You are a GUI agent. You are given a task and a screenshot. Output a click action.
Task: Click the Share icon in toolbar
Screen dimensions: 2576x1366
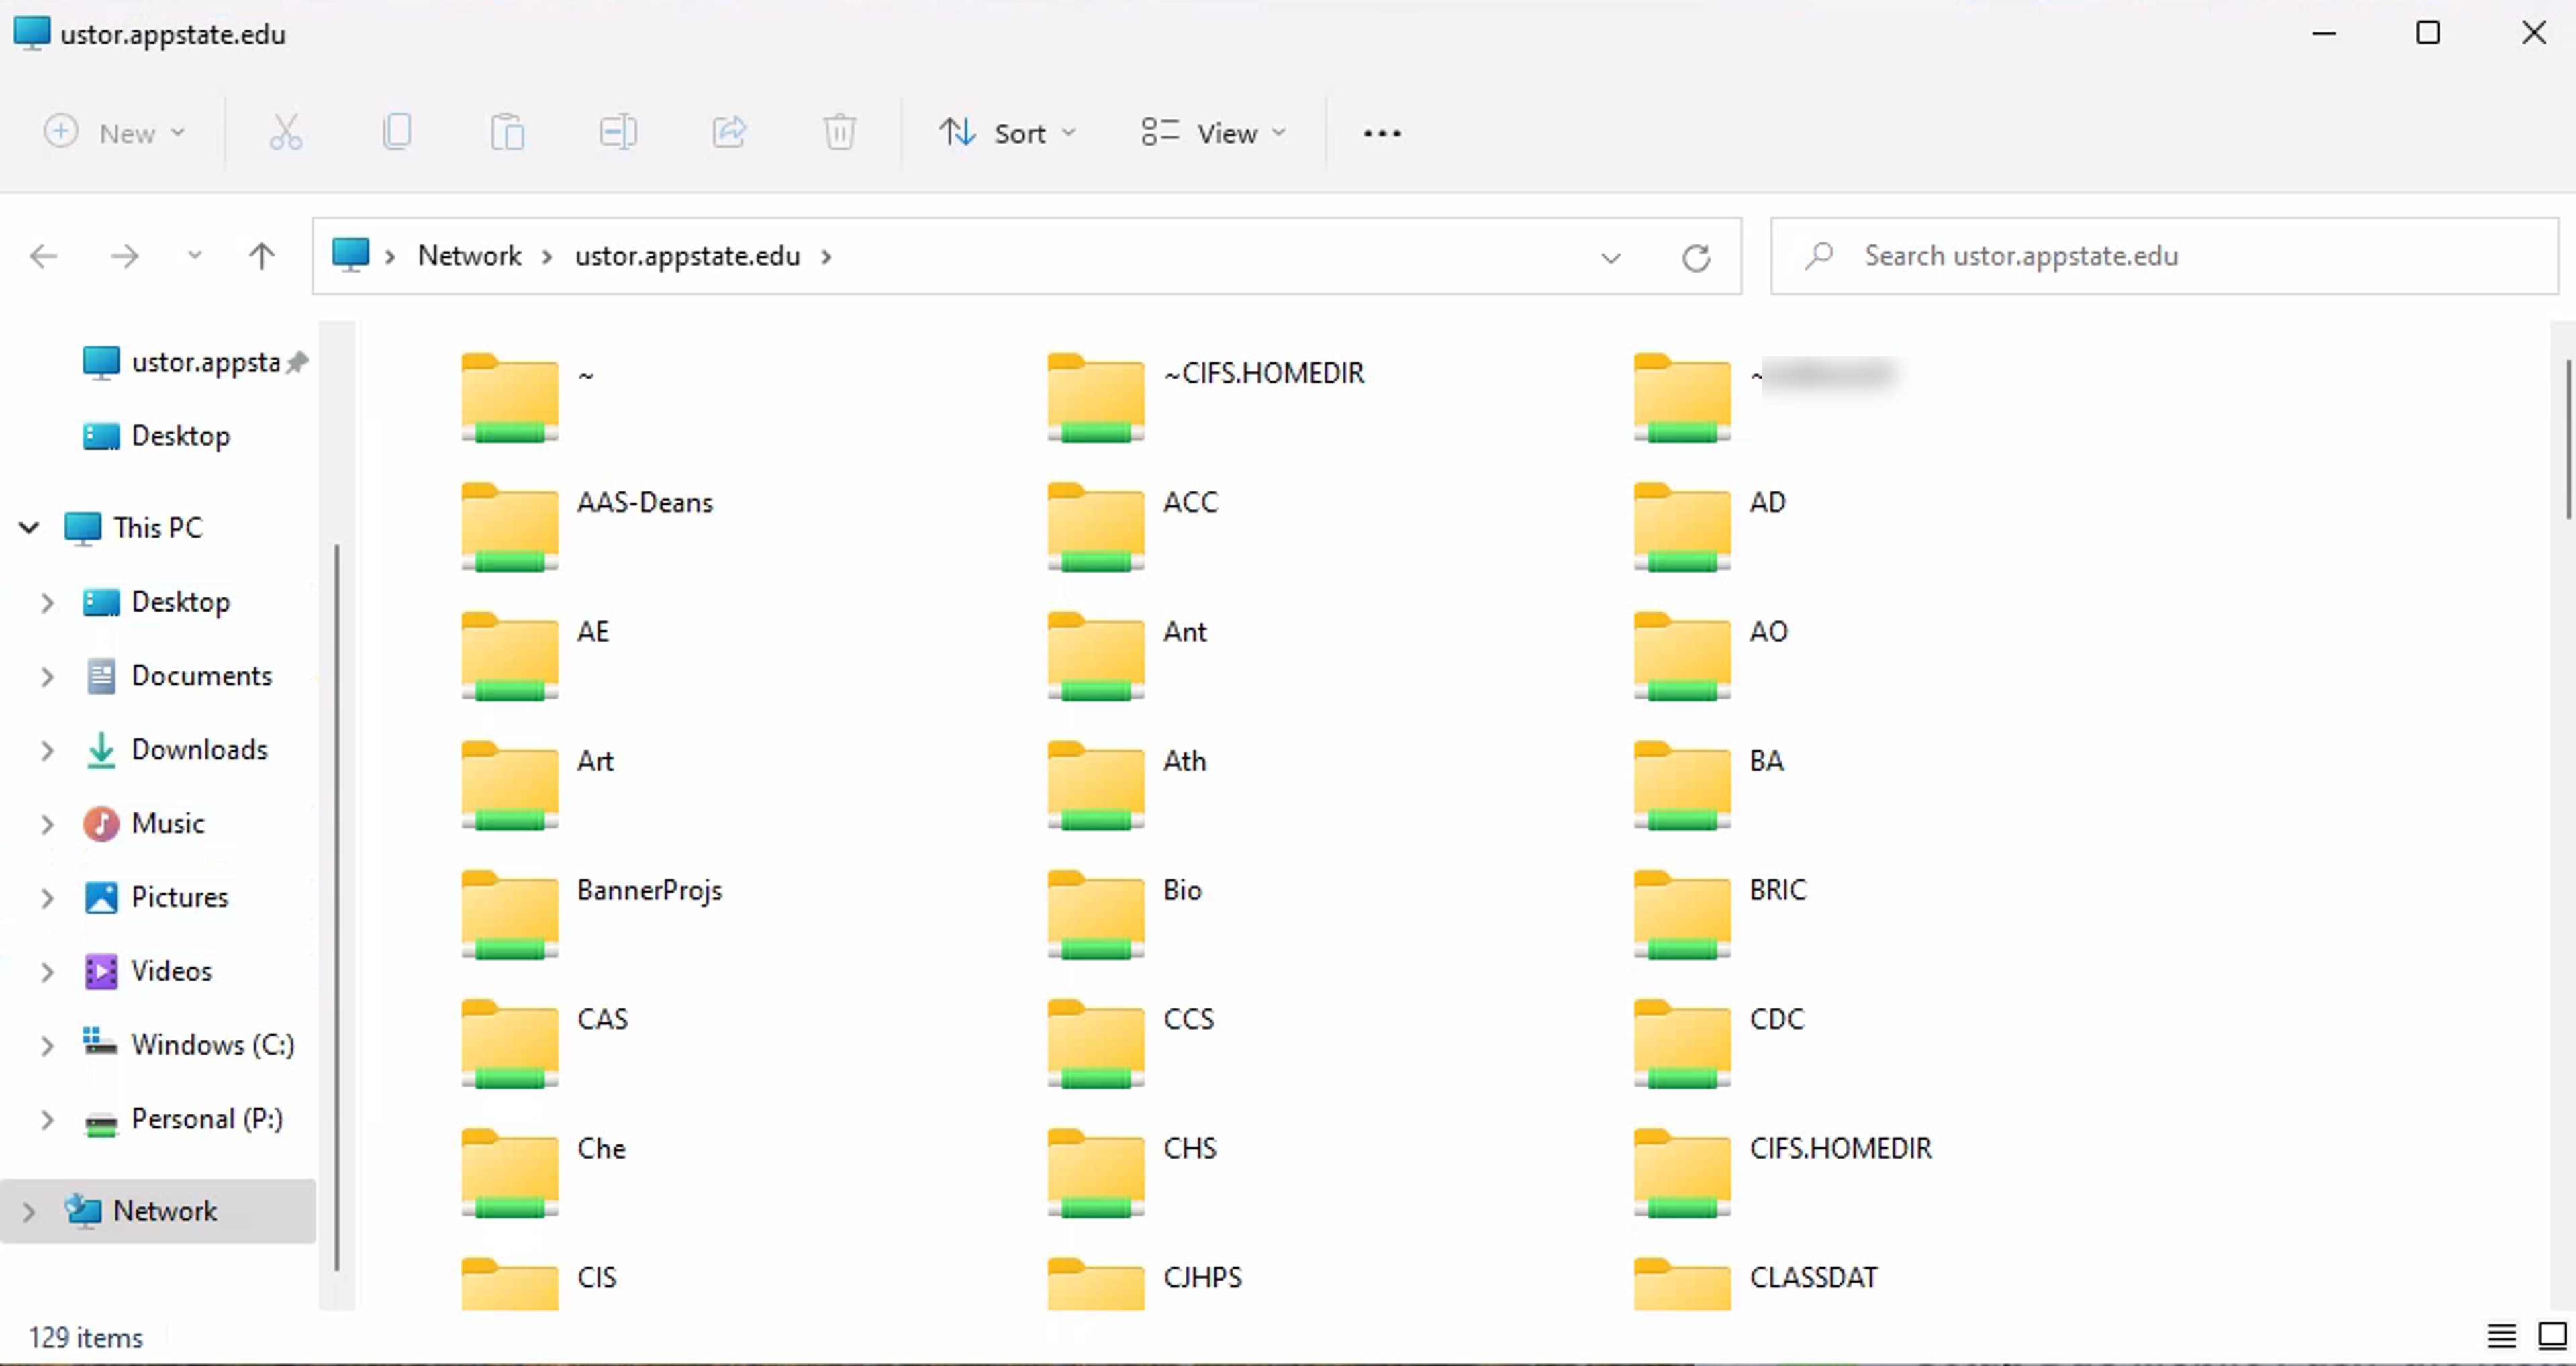point(729,132)
